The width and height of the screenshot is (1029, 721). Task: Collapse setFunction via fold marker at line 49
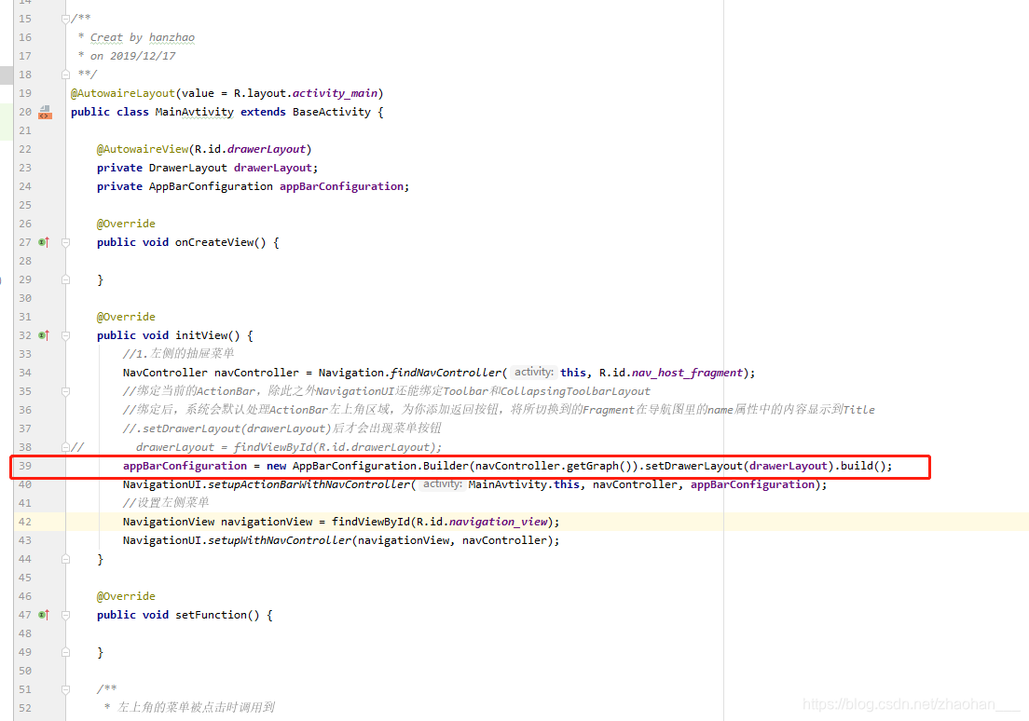pos(63,652)
